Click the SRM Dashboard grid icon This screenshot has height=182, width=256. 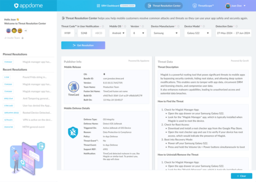98,5
